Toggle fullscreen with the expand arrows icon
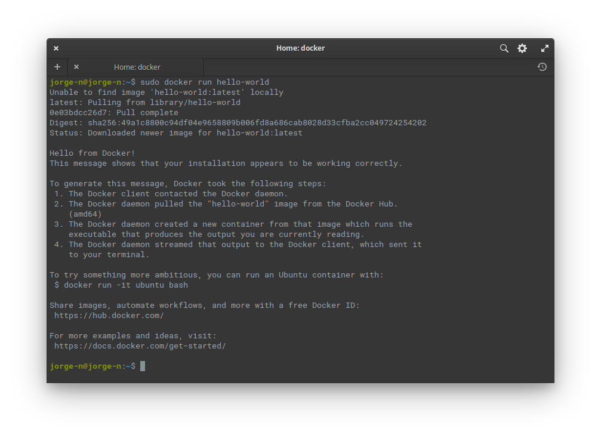Viewport: 601px width, 438px height. point(545,48)
